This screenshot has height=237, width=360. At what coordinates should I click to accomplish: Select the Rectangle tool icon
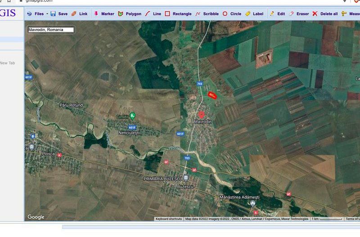coord(167,14)
